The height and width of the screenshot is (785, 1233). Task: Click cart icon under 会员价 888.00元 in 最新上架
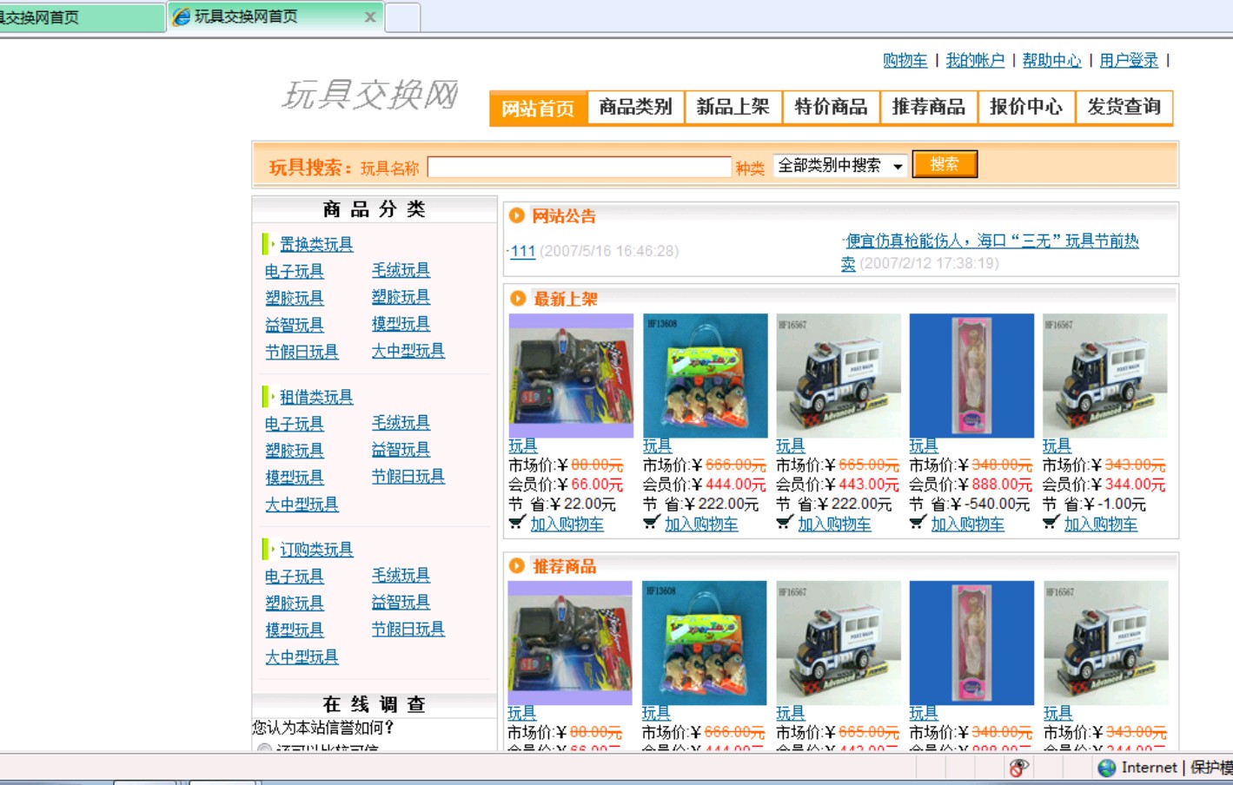click(x=918, y=523)
